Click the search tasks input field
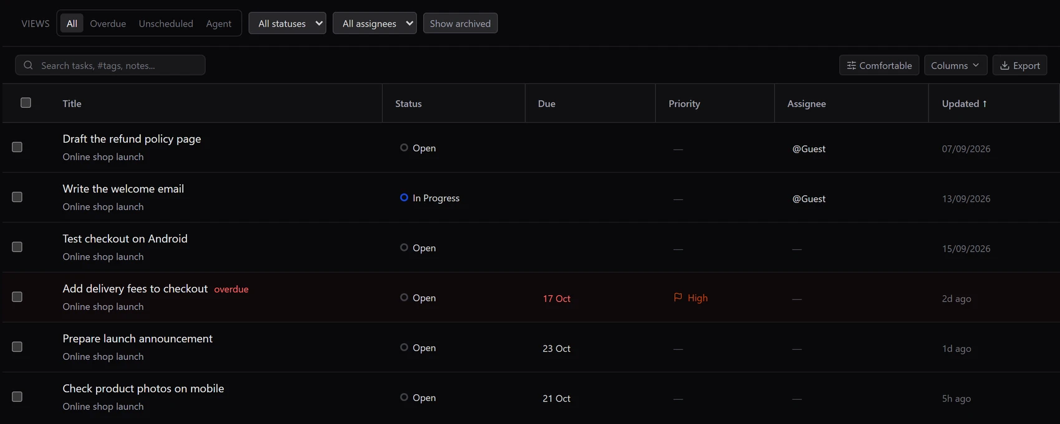Image resolution: width=1060 pixels, height=424 pixels. 110,65
